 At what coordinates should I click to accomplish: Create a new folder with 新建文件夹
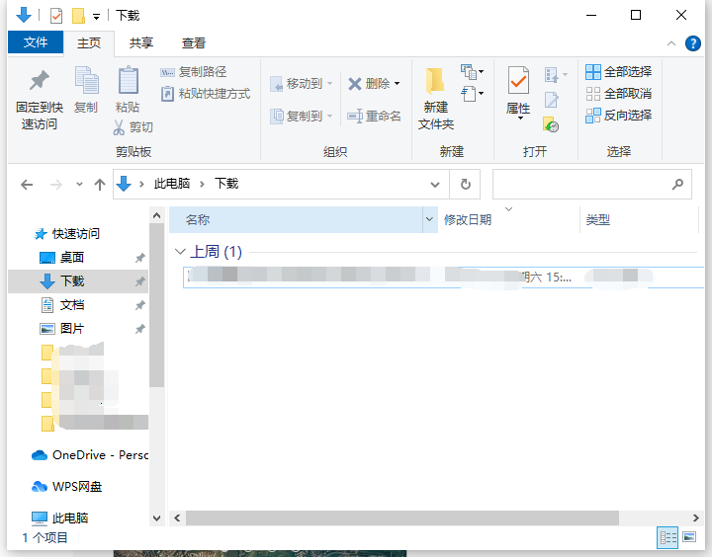click(x=435, y=99)
